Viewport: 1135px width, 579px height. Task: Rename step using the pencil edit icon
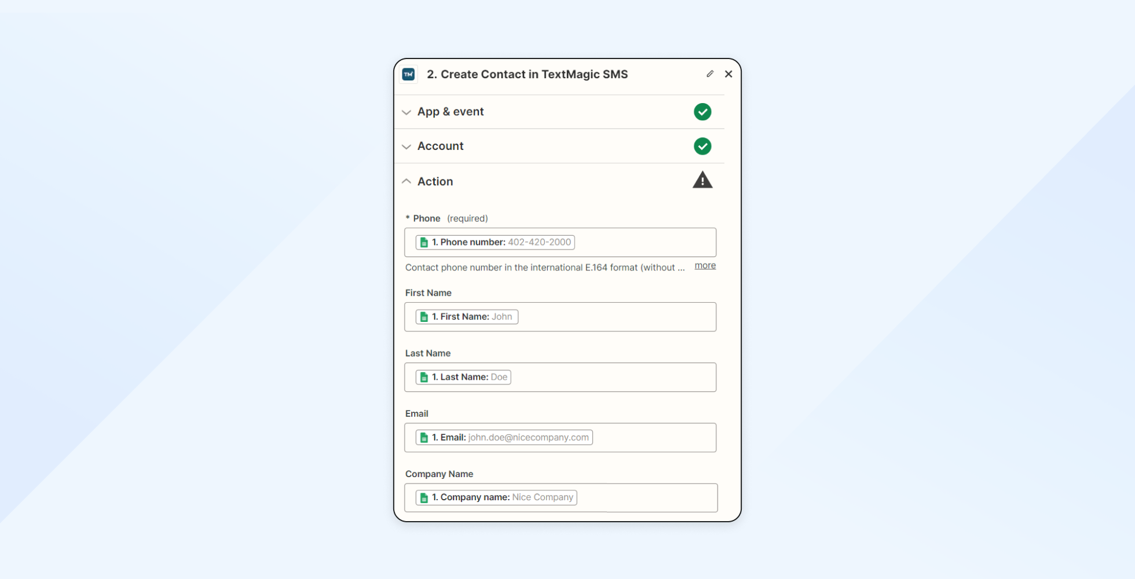[x=710, y=74]
